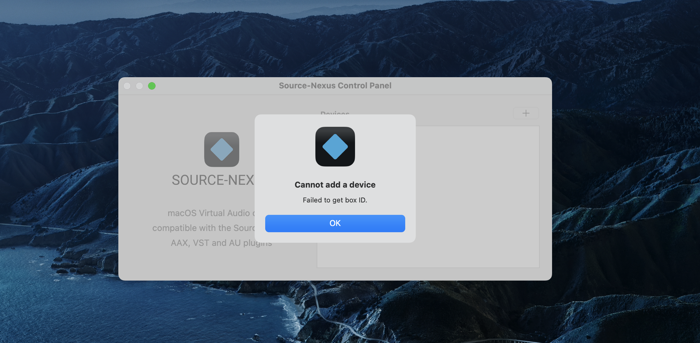Click the Source-Nexus icon in the alert dialog
Image resolution: width=700 pixels, height=343 pixels.
(x=335, y=147)
